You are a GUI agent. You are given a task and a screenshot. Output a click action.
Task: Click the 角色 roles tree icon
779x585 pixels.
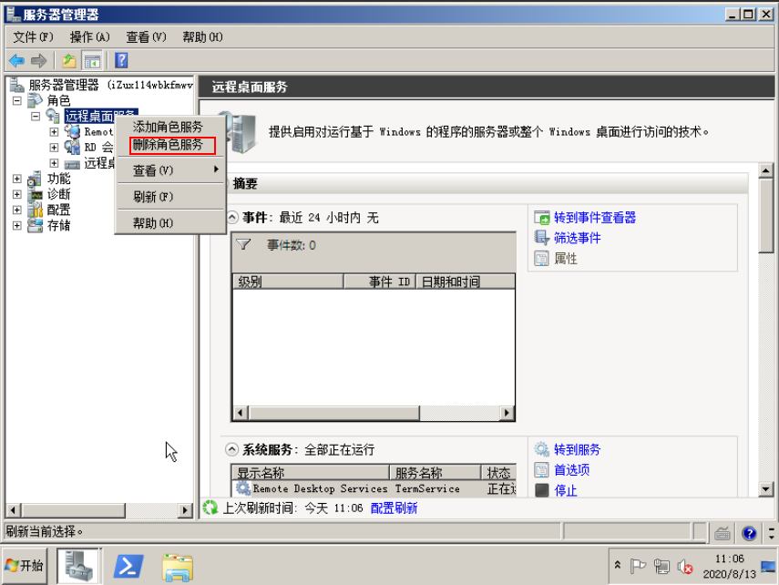pos(35,100)
